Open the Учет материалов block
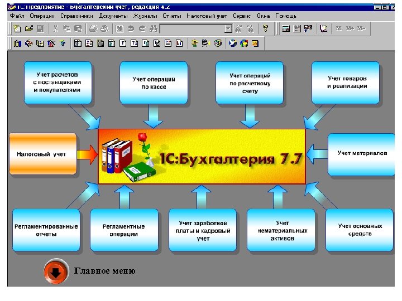 [x=361, y=154]
